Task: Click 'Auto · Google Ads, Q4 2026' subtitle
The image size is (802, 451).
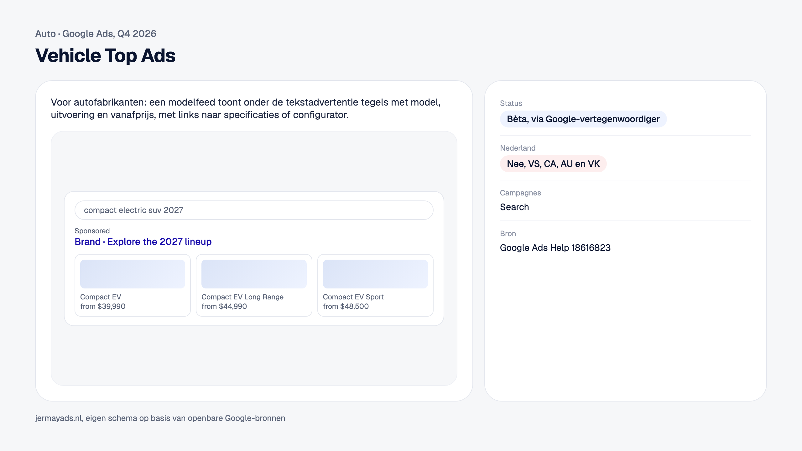Action: coord(96,34)
